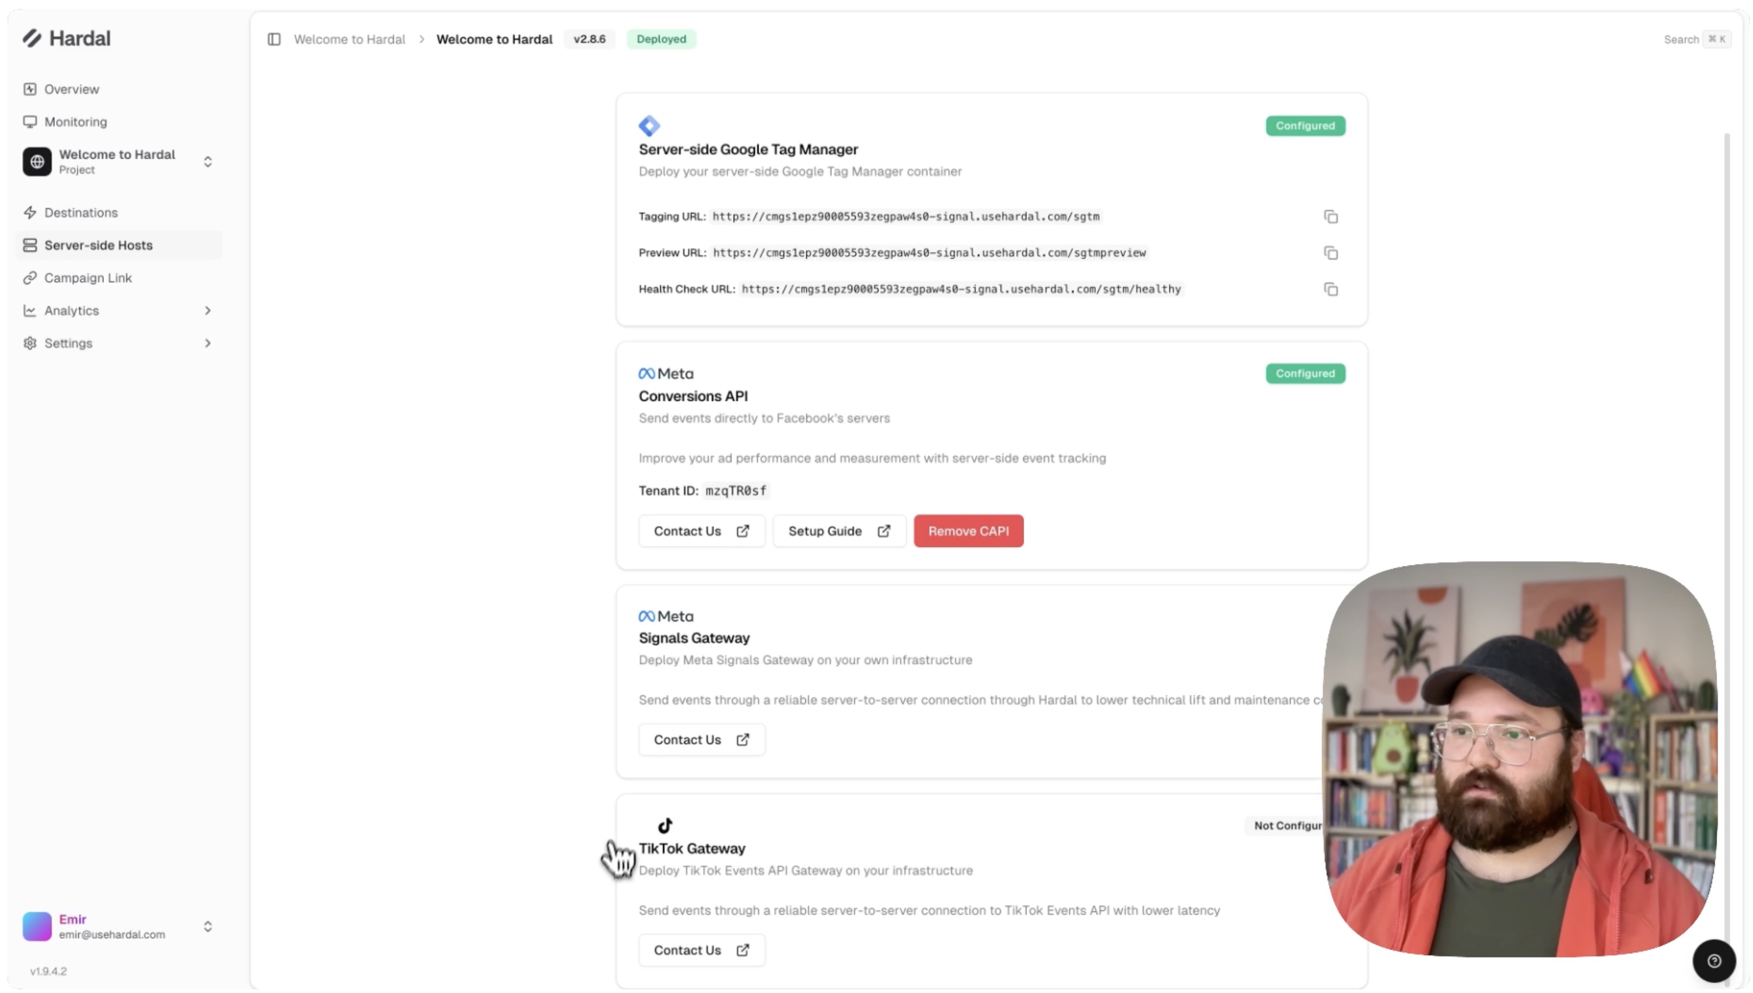The width and height of the screenshot is (1753, 993).
Task: Copy the Tagging URL
Action: (x=1330, y=217)
